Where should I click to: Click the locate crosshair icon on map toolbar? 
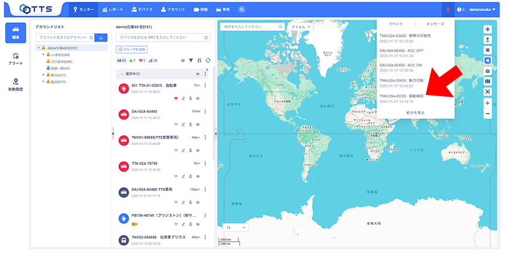487,29
